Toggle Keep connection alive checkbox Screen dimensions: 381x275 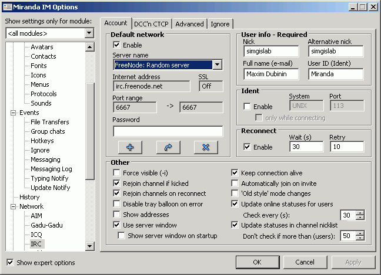235,173
